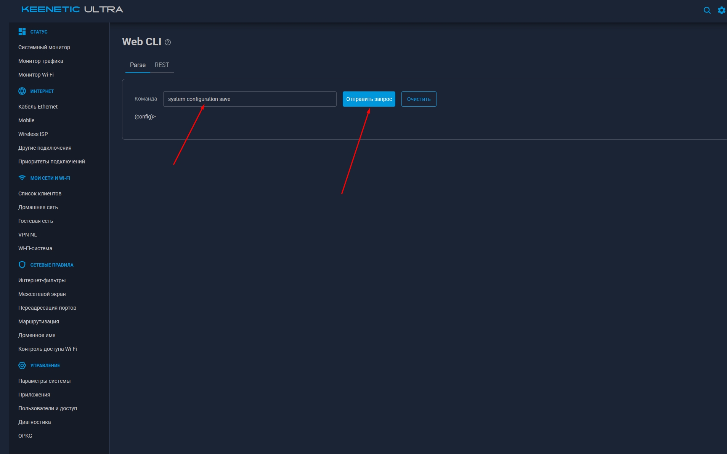Open Системный монитор page

click(44, 47)
